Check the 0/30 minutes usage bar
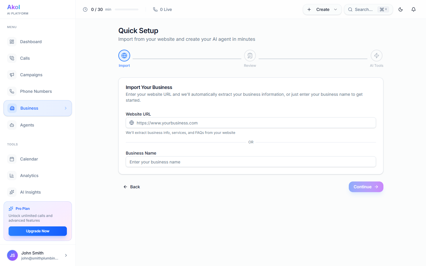 coord(127,9)
